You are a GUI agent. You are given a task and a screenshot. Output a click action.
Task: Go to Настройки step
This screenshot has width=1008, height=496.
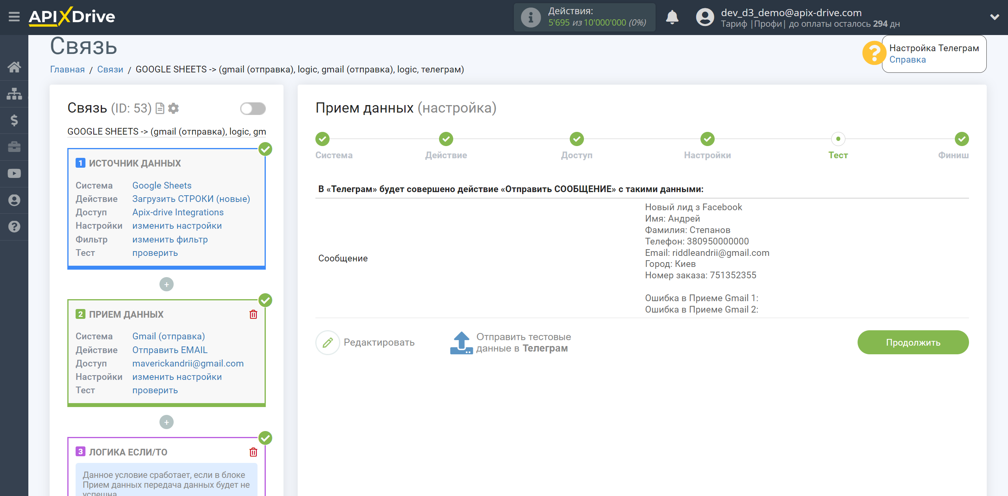coord(708,139)
